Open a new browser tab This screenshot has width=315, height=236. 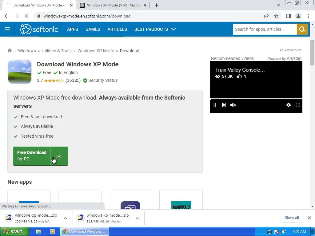point(157,5)
